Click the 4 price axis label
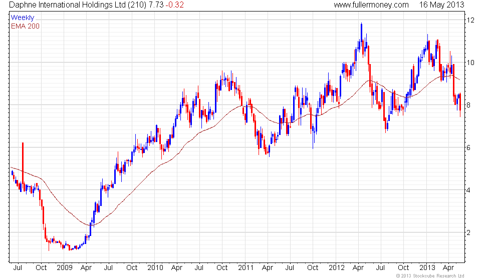 pyautogui.click(x=469, y=190)
